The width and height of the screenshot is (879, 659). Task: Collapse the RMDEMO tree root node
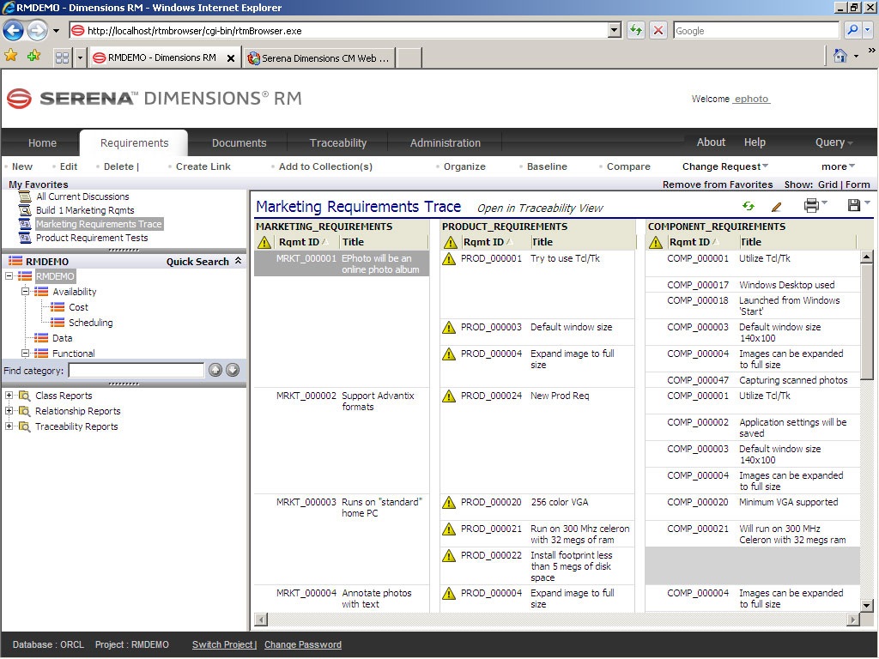[9, 275]
